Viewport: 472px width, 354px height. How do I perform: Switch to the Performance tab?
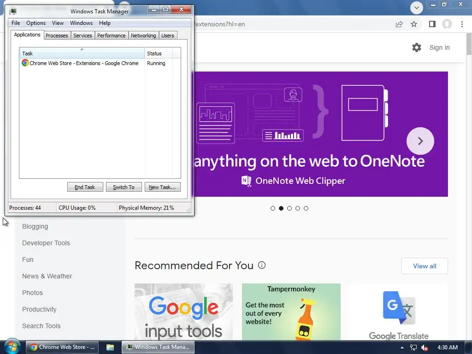(112, 35)
